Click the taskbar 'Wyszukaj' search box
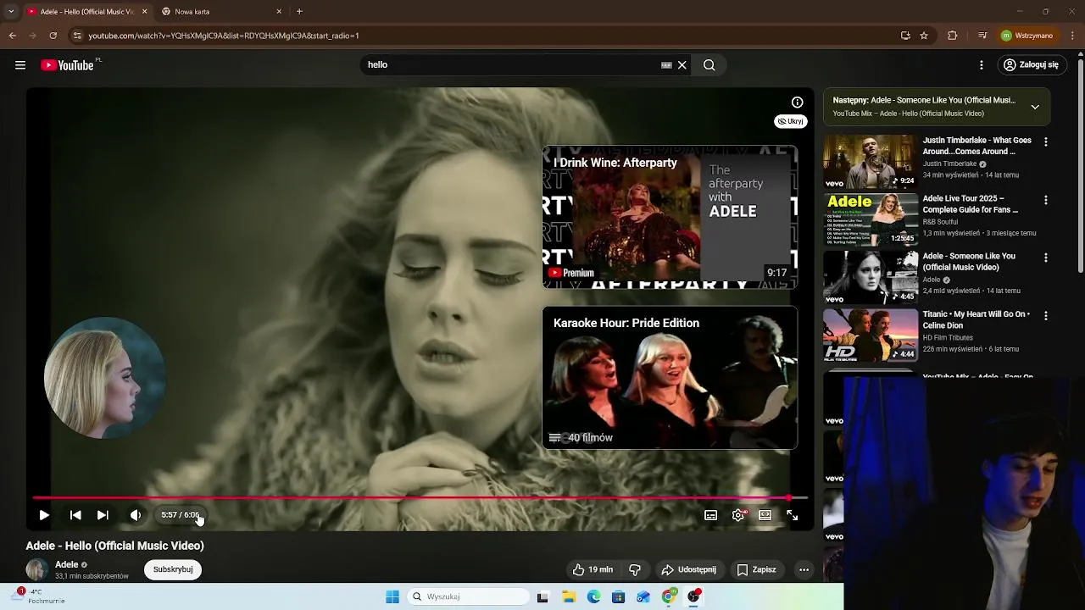The width and height of the screenshot is (1085, 610). 469,597
